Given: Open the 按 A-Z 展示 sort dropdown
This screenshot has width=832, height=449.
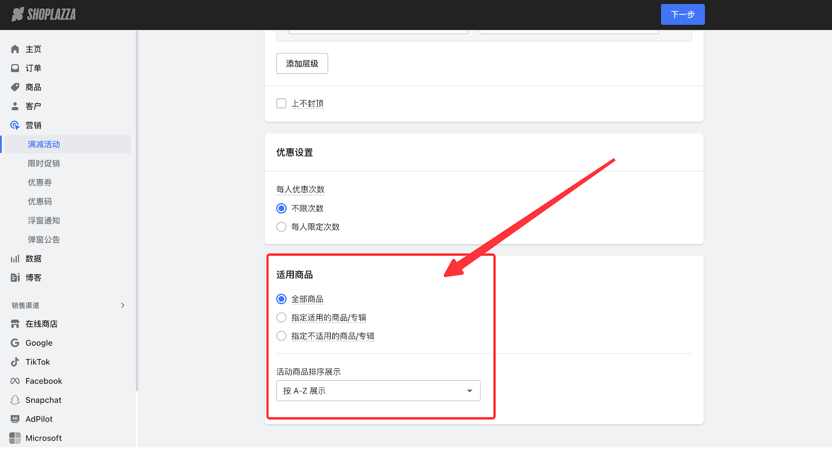Looking at the screenshot, I should [x=378, y=391].
